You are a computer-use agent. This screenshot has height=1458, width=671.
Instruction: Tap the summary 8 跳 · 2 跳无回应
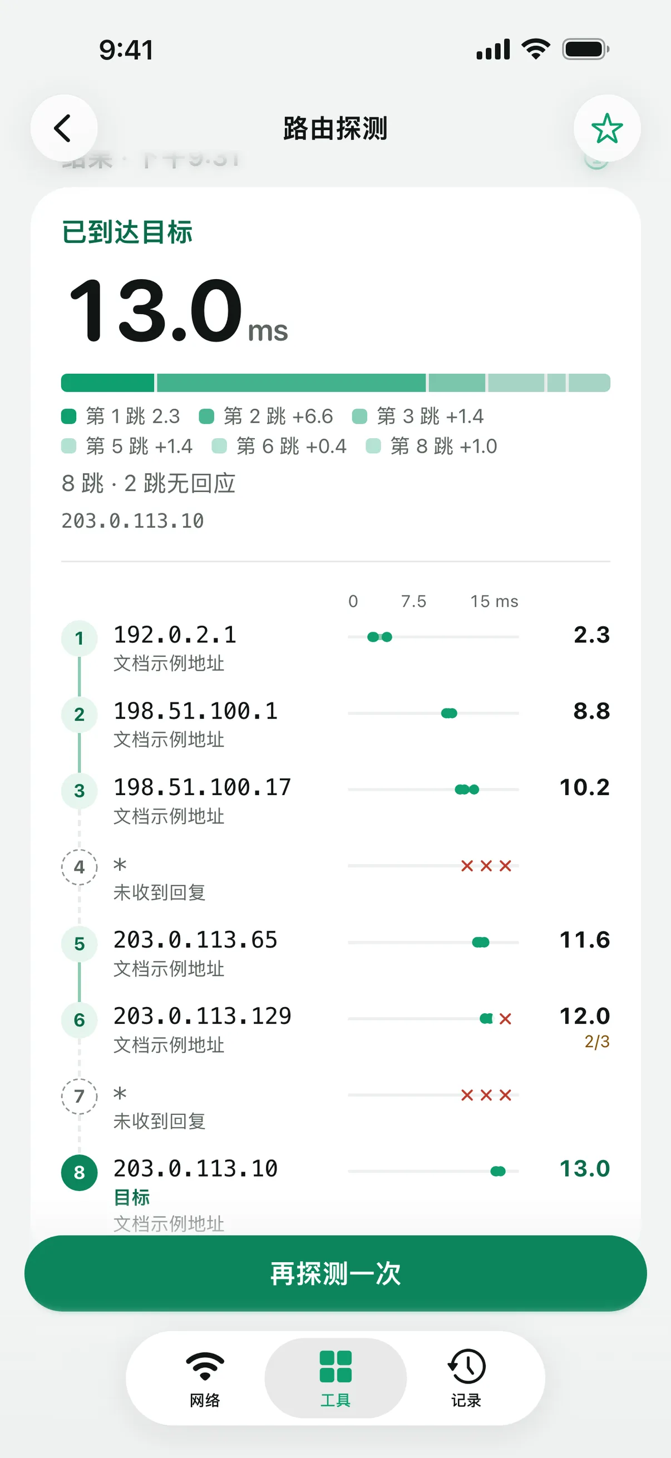click(x=149, y=484)
